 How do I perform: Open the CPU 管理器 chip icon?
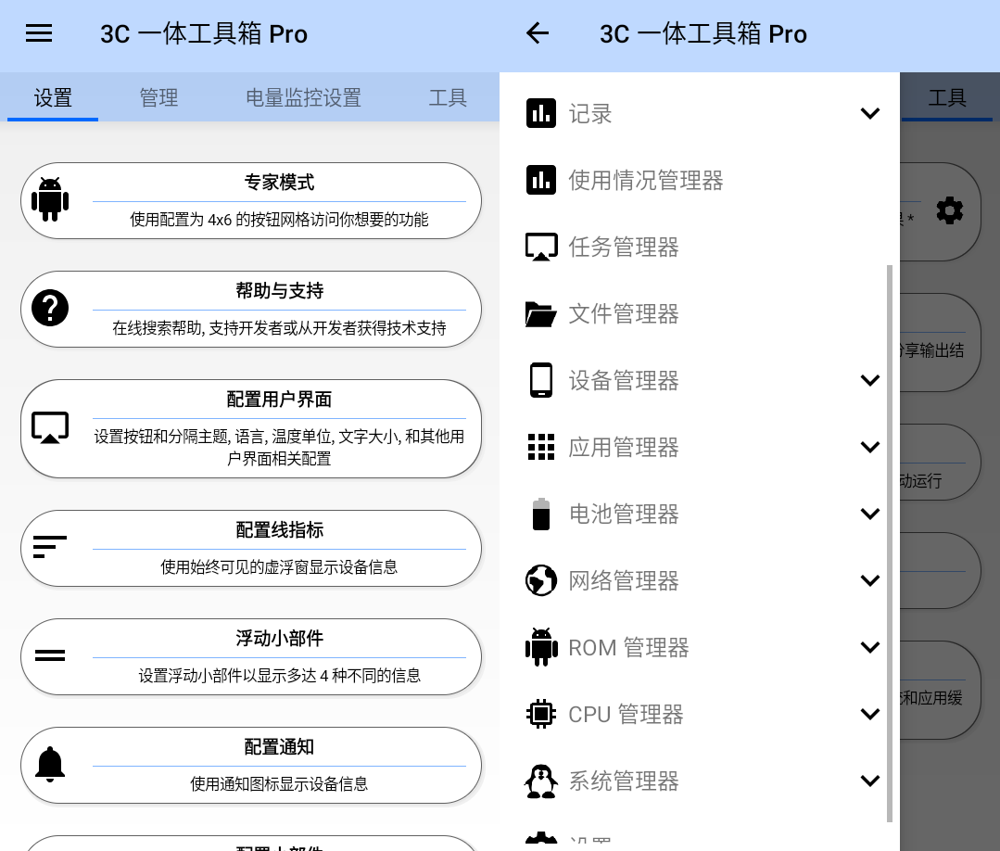click(x=540, y=714)
